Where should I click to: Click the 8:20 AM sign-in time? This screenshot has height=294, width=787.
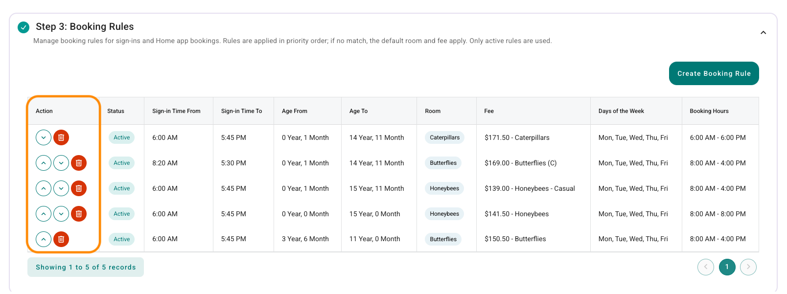[165, 163]
